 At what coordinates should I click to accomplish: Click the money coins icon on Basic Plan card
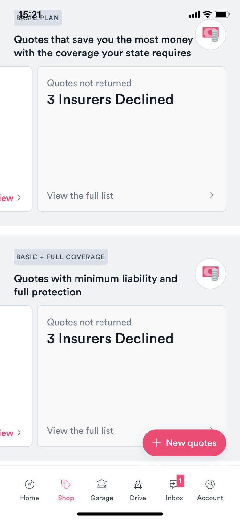point(210,35)
